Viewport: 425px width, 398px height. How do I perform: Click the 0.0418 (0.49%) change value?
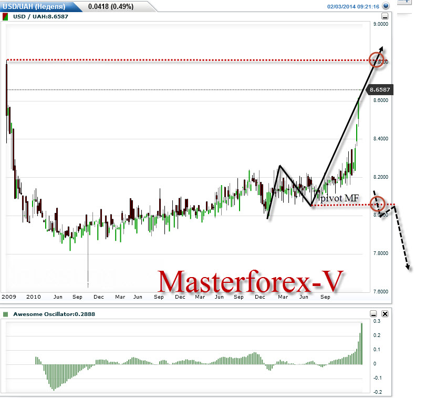coord(111,6)
